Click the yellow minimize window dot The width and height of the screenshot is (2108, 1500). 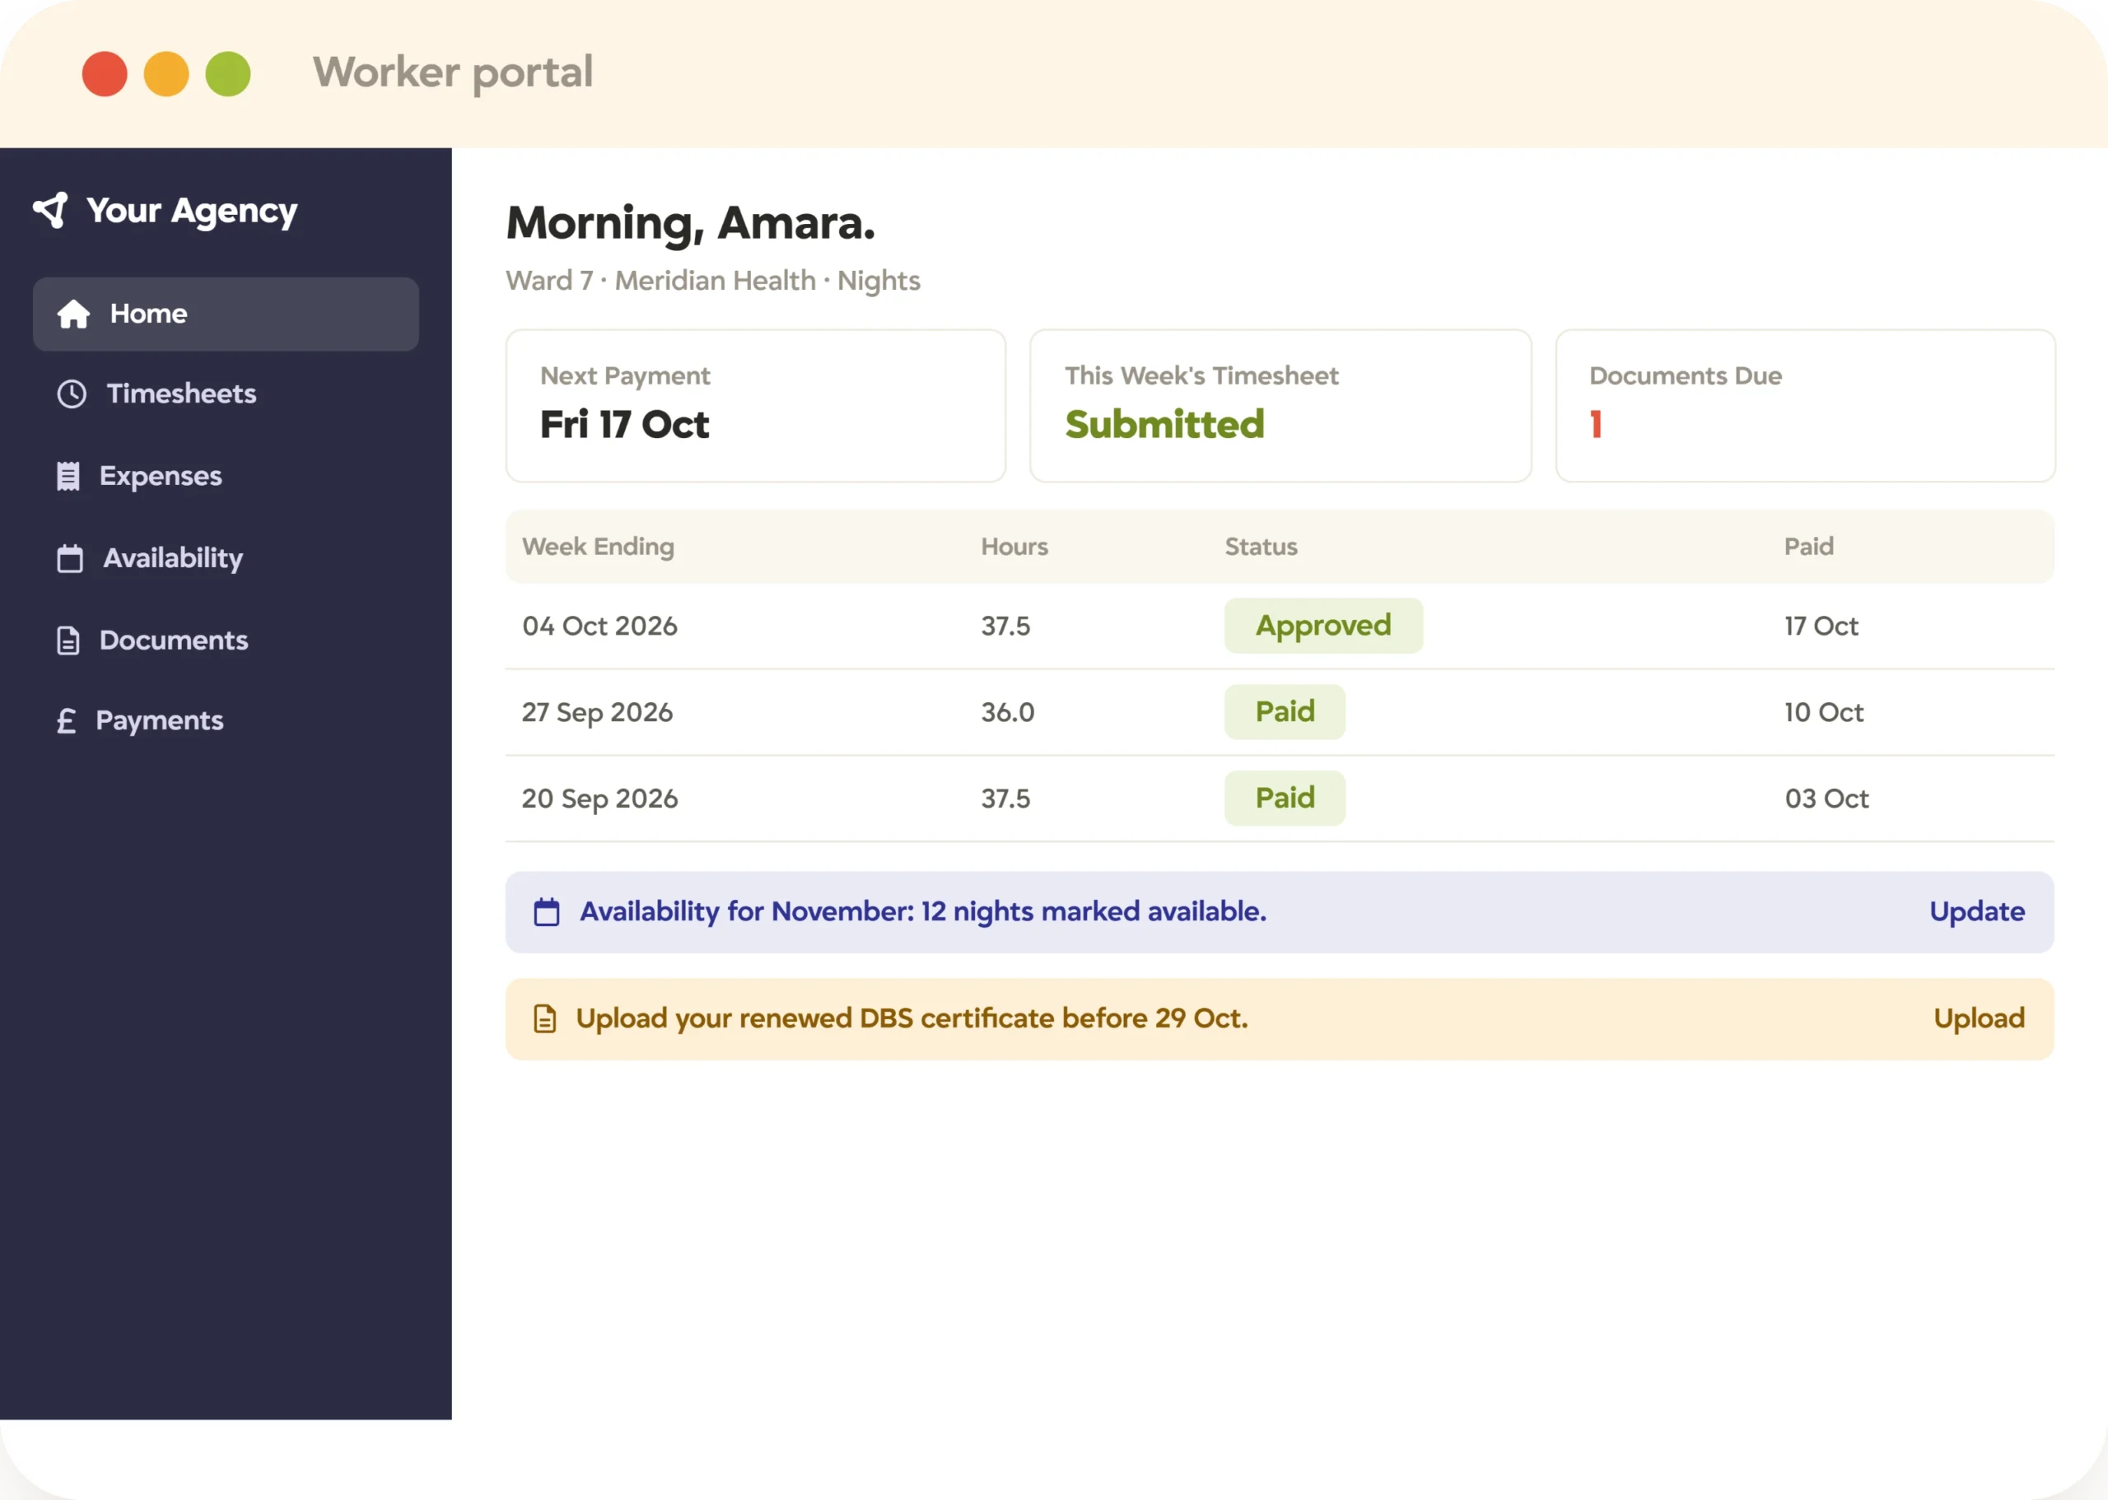[166, 74]
